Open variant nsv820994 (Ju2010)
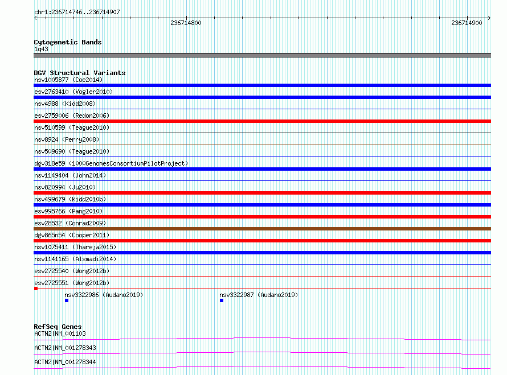Viewport: 507px width, 375px height. (65, 187)
